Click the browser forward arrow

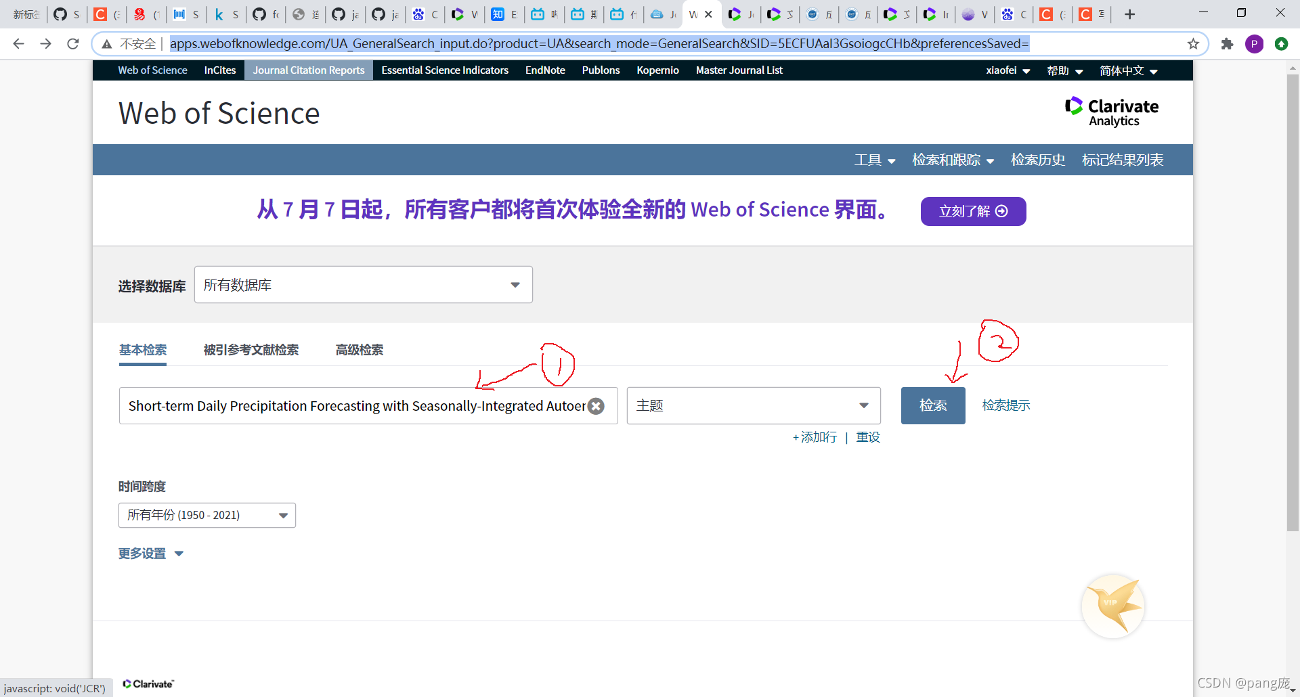[x=45, y=44]
